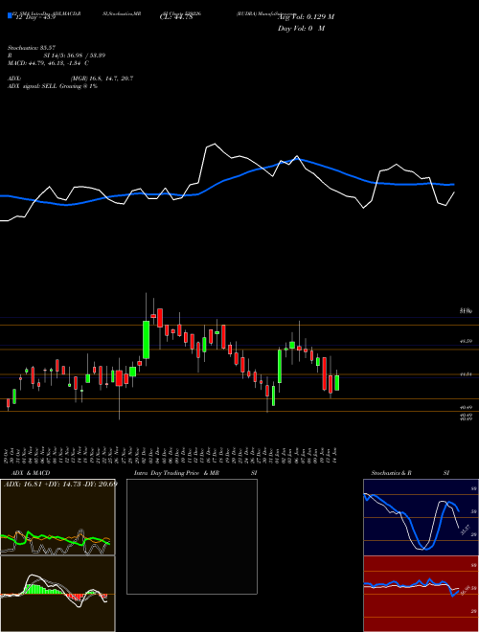Click the ADX (MGR) 16.8, 14.7, 20.7 line
The image size is (479, 632).
(x=71, y=79)
